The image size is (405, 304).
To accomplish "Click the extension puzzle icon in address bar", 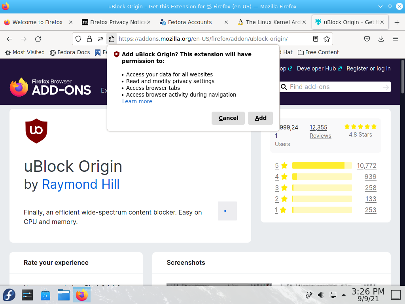I will pos(112,39).
